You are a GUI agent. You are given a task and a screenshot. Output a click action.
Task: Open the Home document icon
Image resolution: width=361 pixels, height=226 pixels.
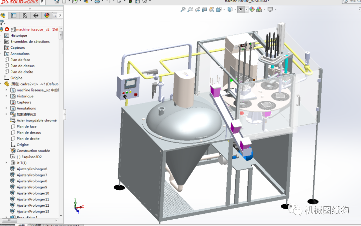point(56,1)
